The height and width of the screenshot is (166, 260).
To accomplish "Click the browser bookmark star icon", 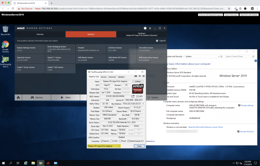I will coord(229,9).
